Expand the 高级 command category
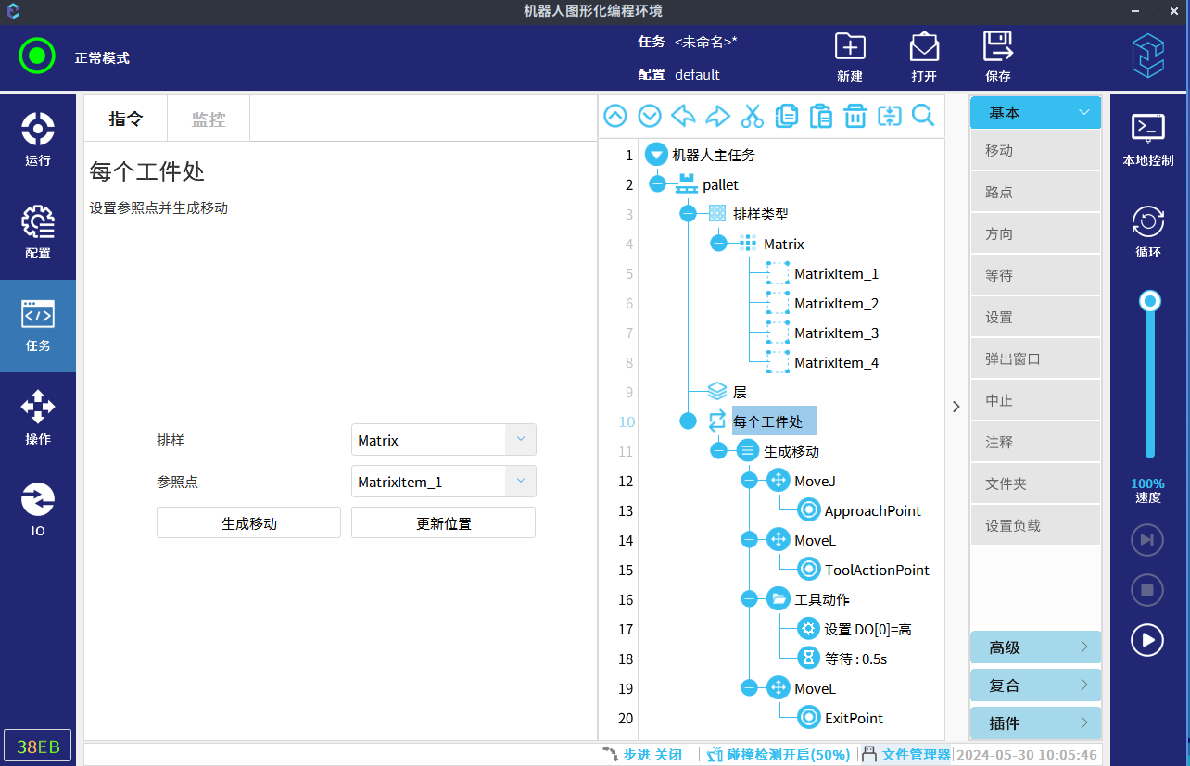The width and height of the screenshot is (1190, 766). (x=1035, y=647)
